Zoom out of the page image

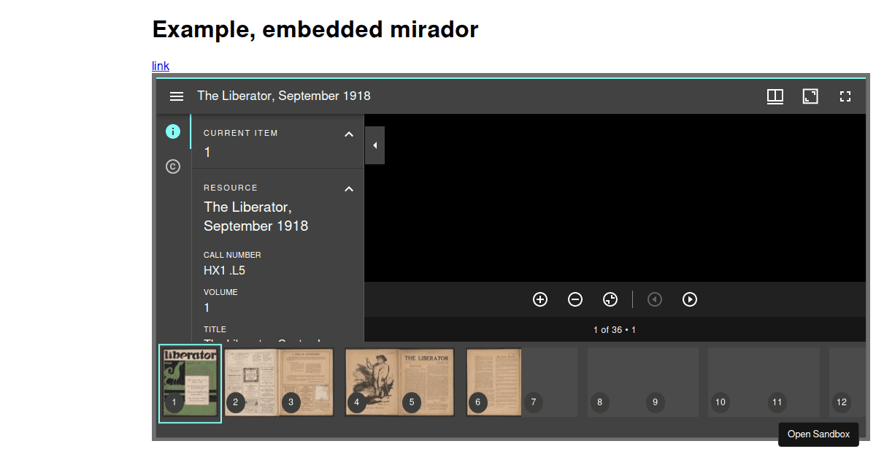[575, 299]
